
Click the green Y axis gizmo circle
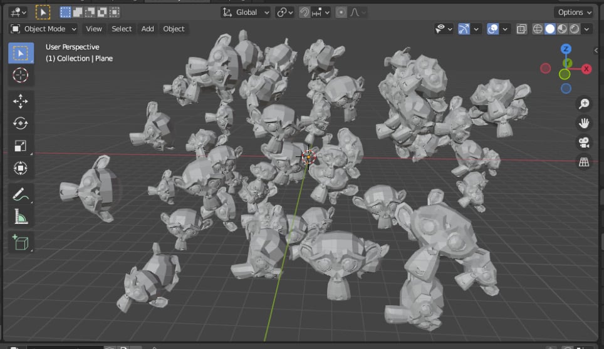pos(565,74)
